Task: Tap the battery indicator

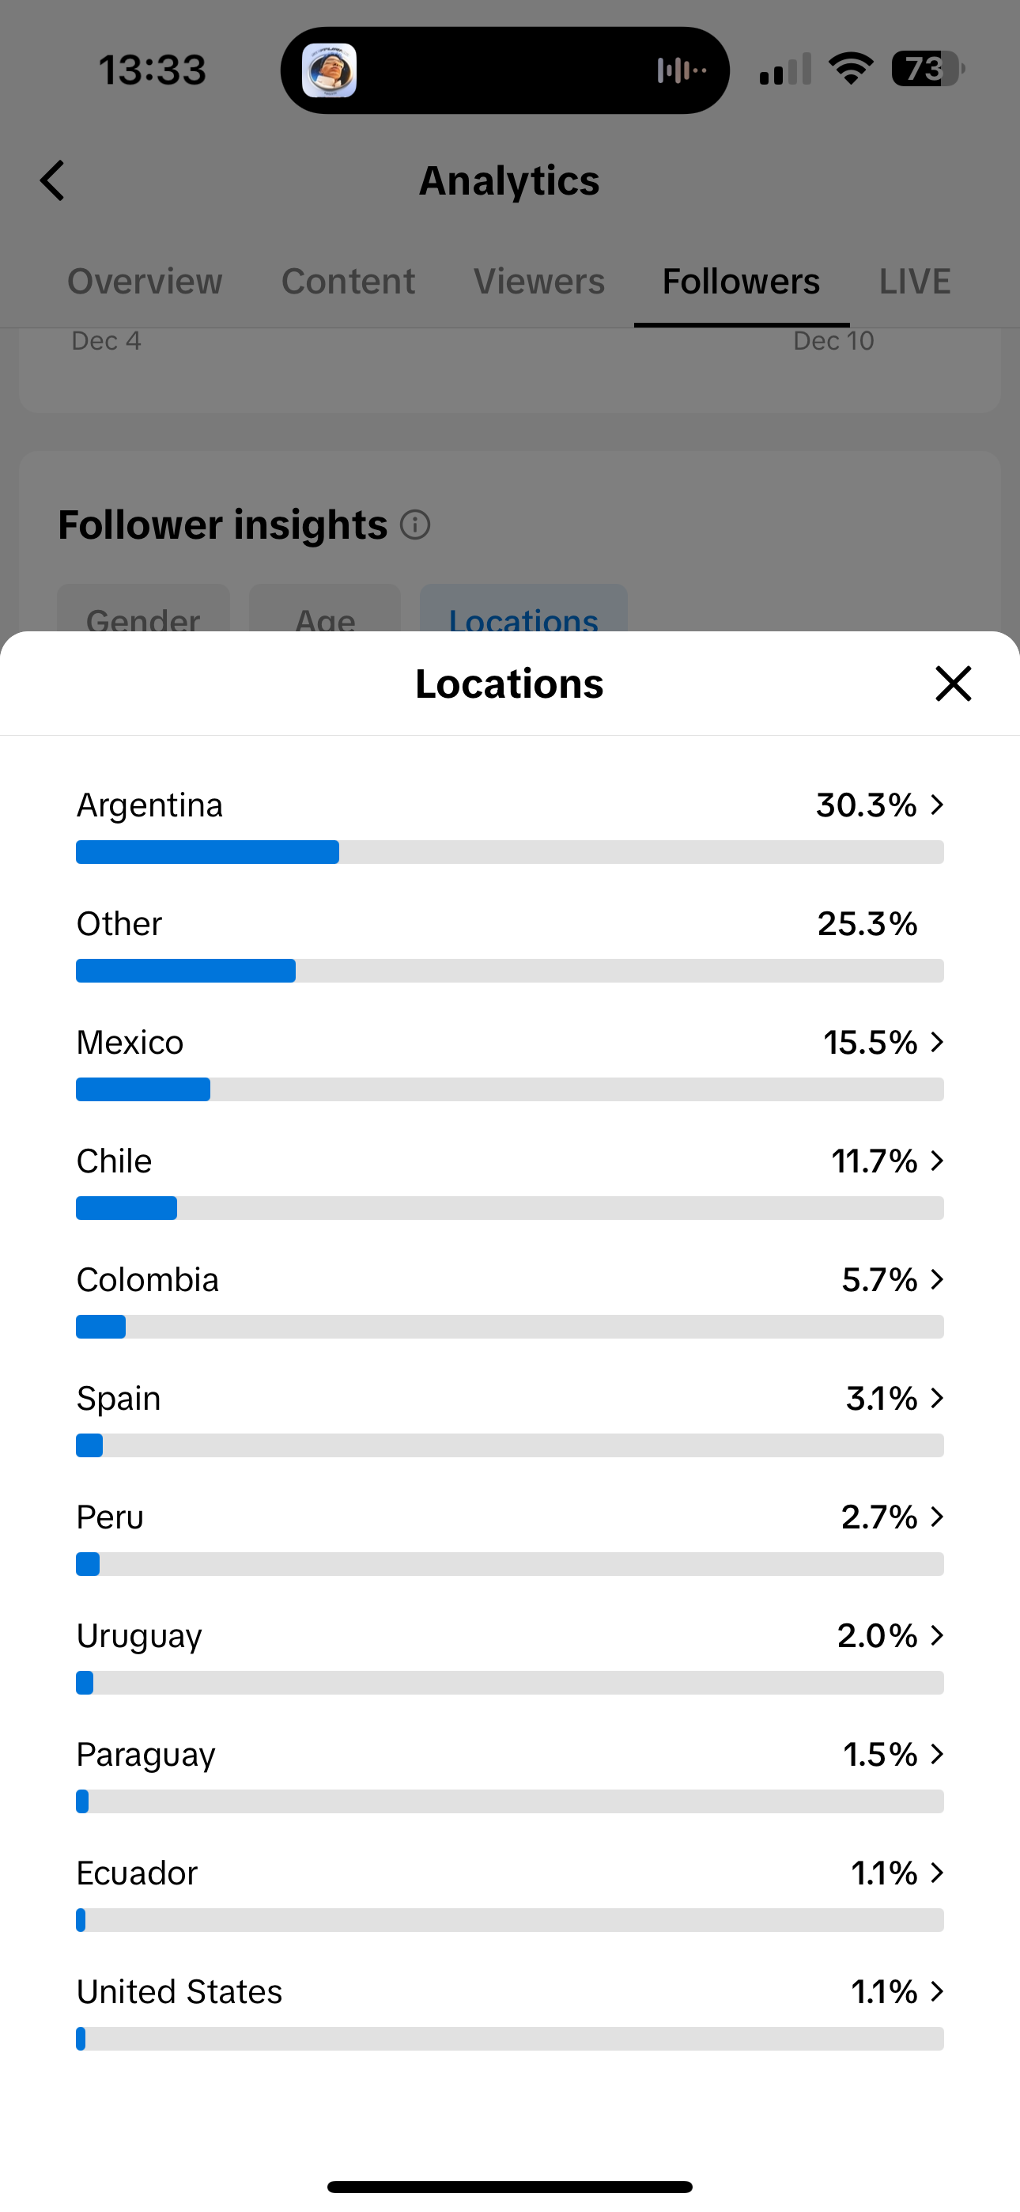Action: tap(928, 69)
